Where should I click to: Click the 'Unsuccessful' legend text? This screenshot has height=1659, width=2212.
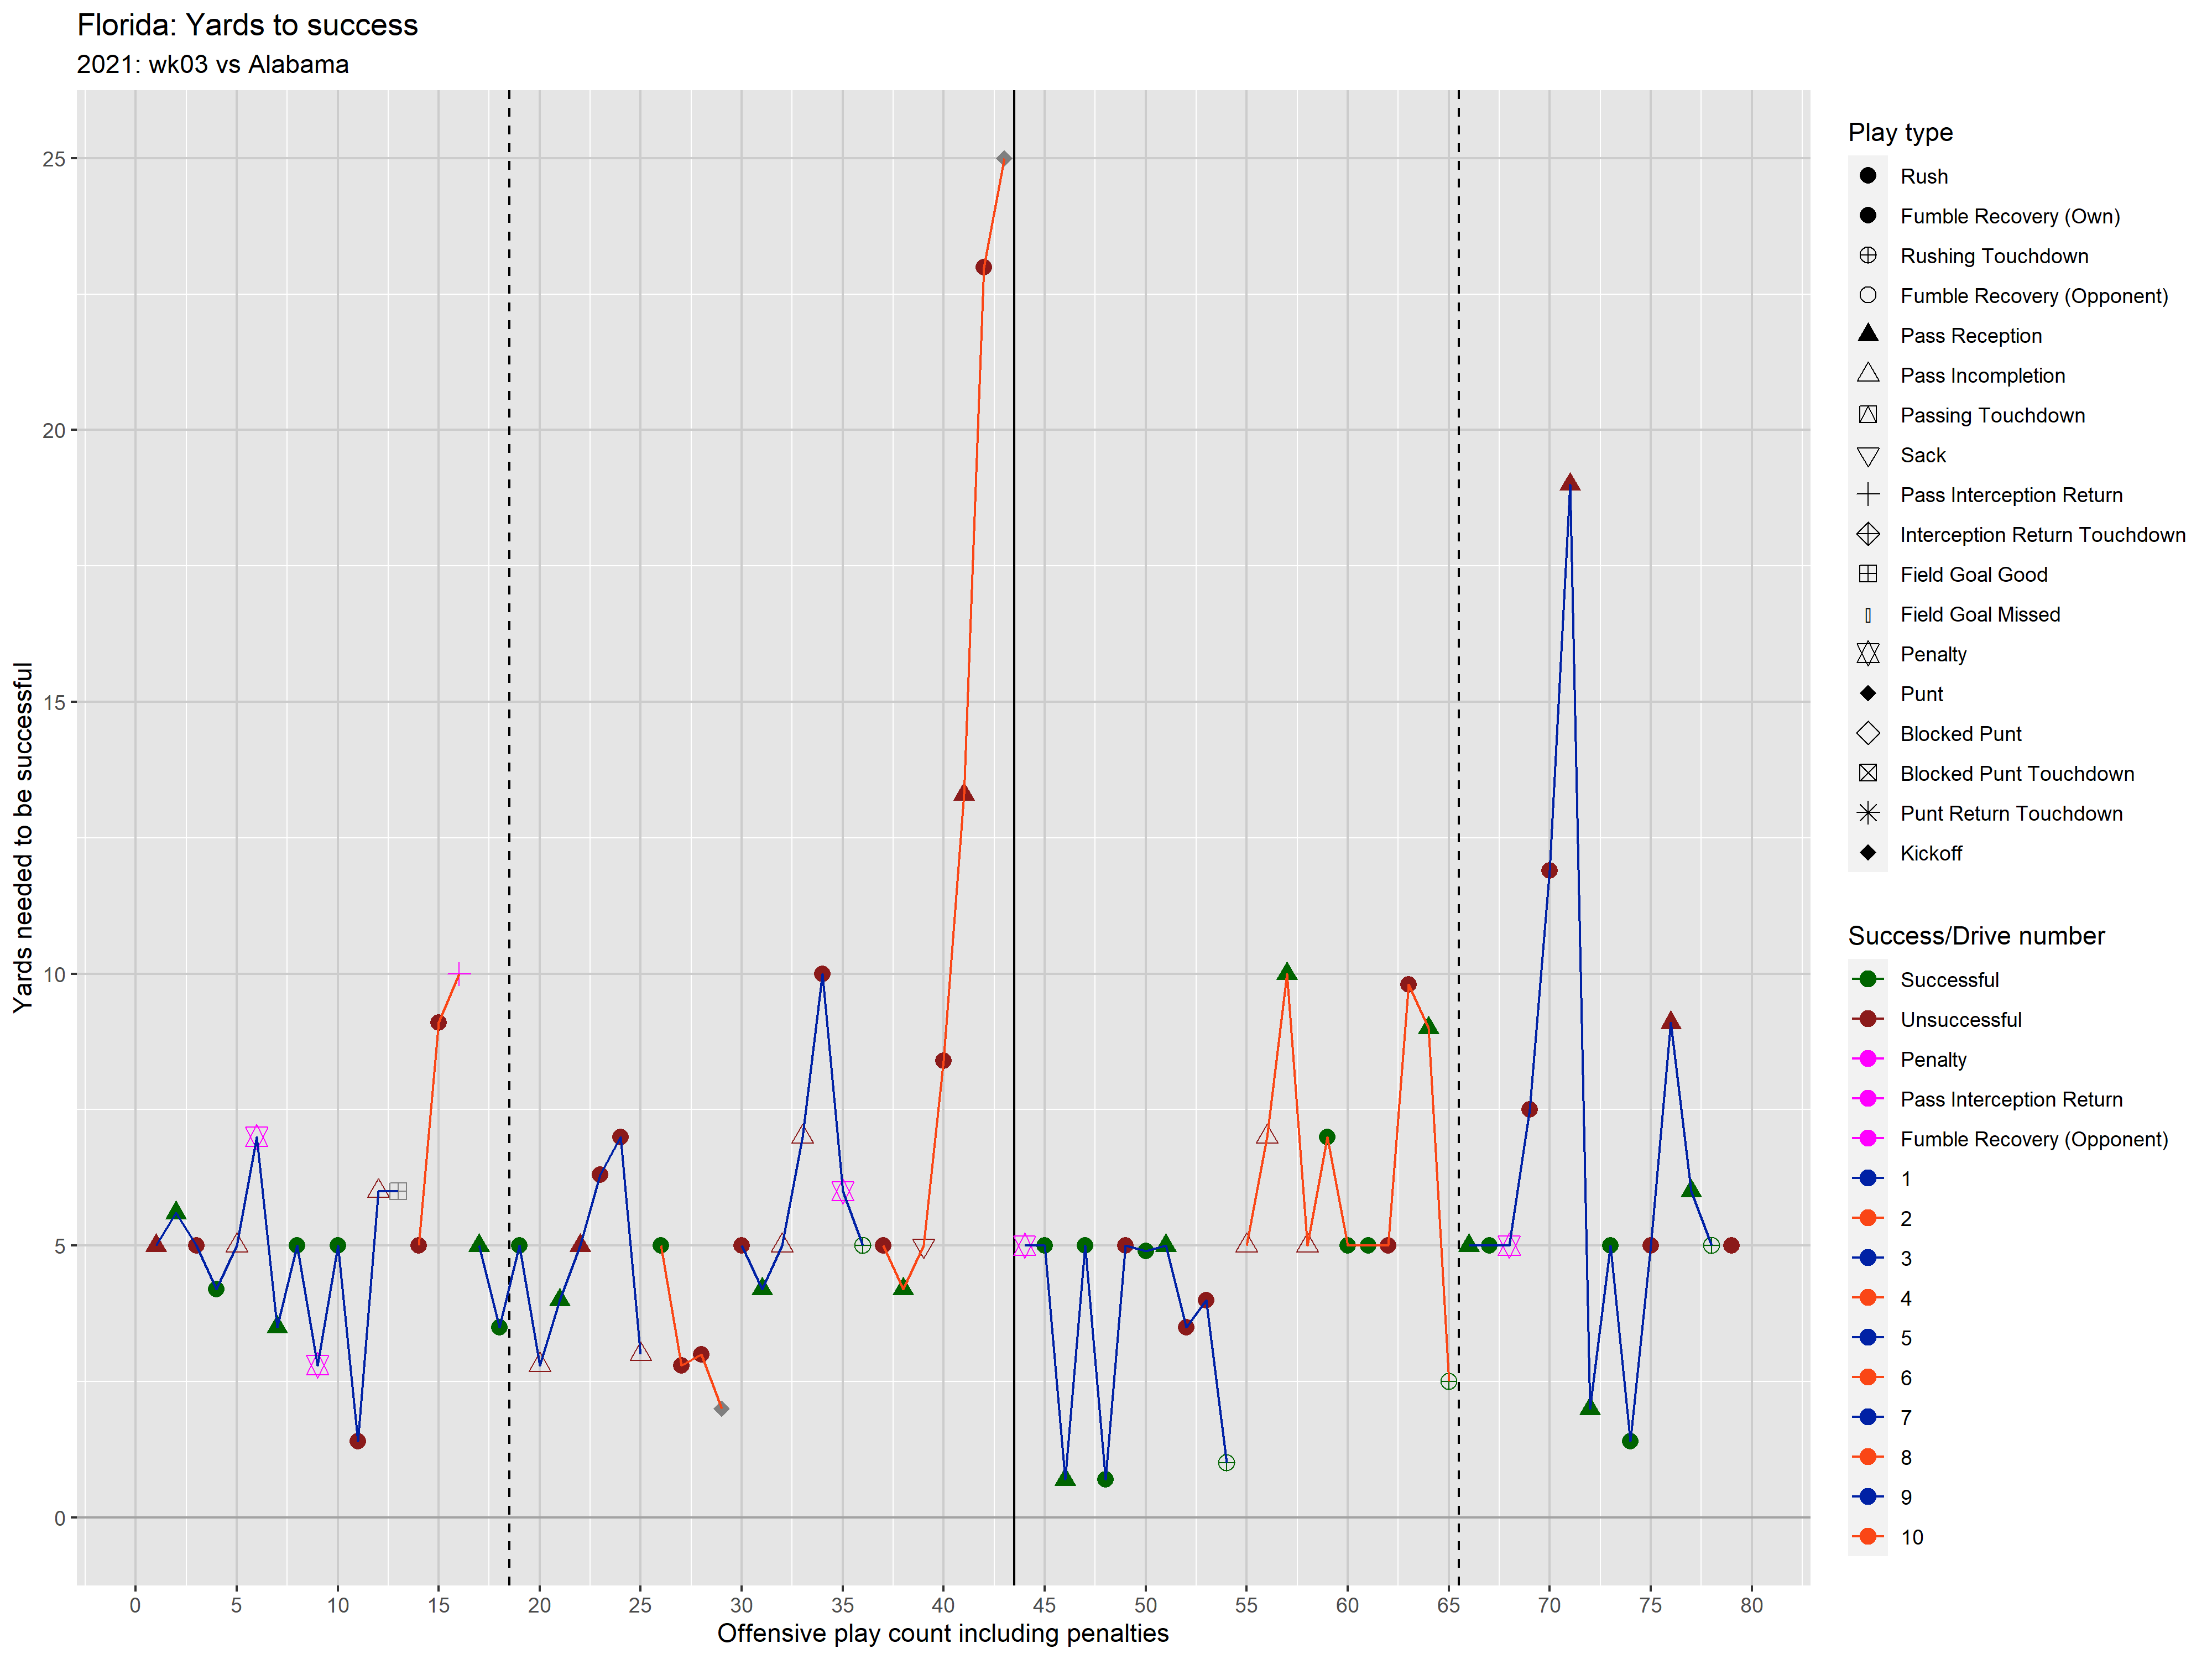pyautogui.click(x=1960, y=1020)
